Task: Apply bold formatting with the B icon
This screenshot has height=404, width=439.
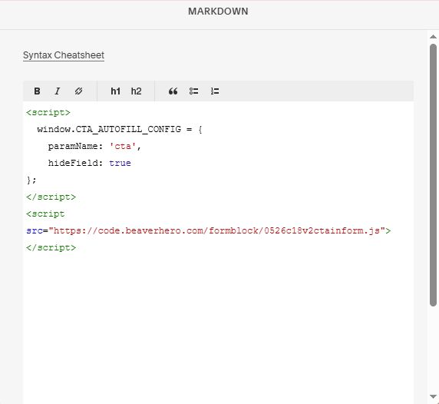Action: (37, 91)
